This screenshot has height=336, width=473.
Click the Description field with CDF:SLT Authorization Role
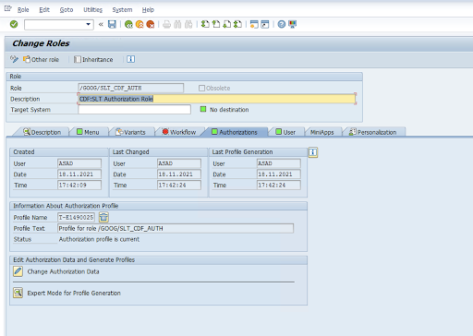pyautogui.click(x=217, y=99)
